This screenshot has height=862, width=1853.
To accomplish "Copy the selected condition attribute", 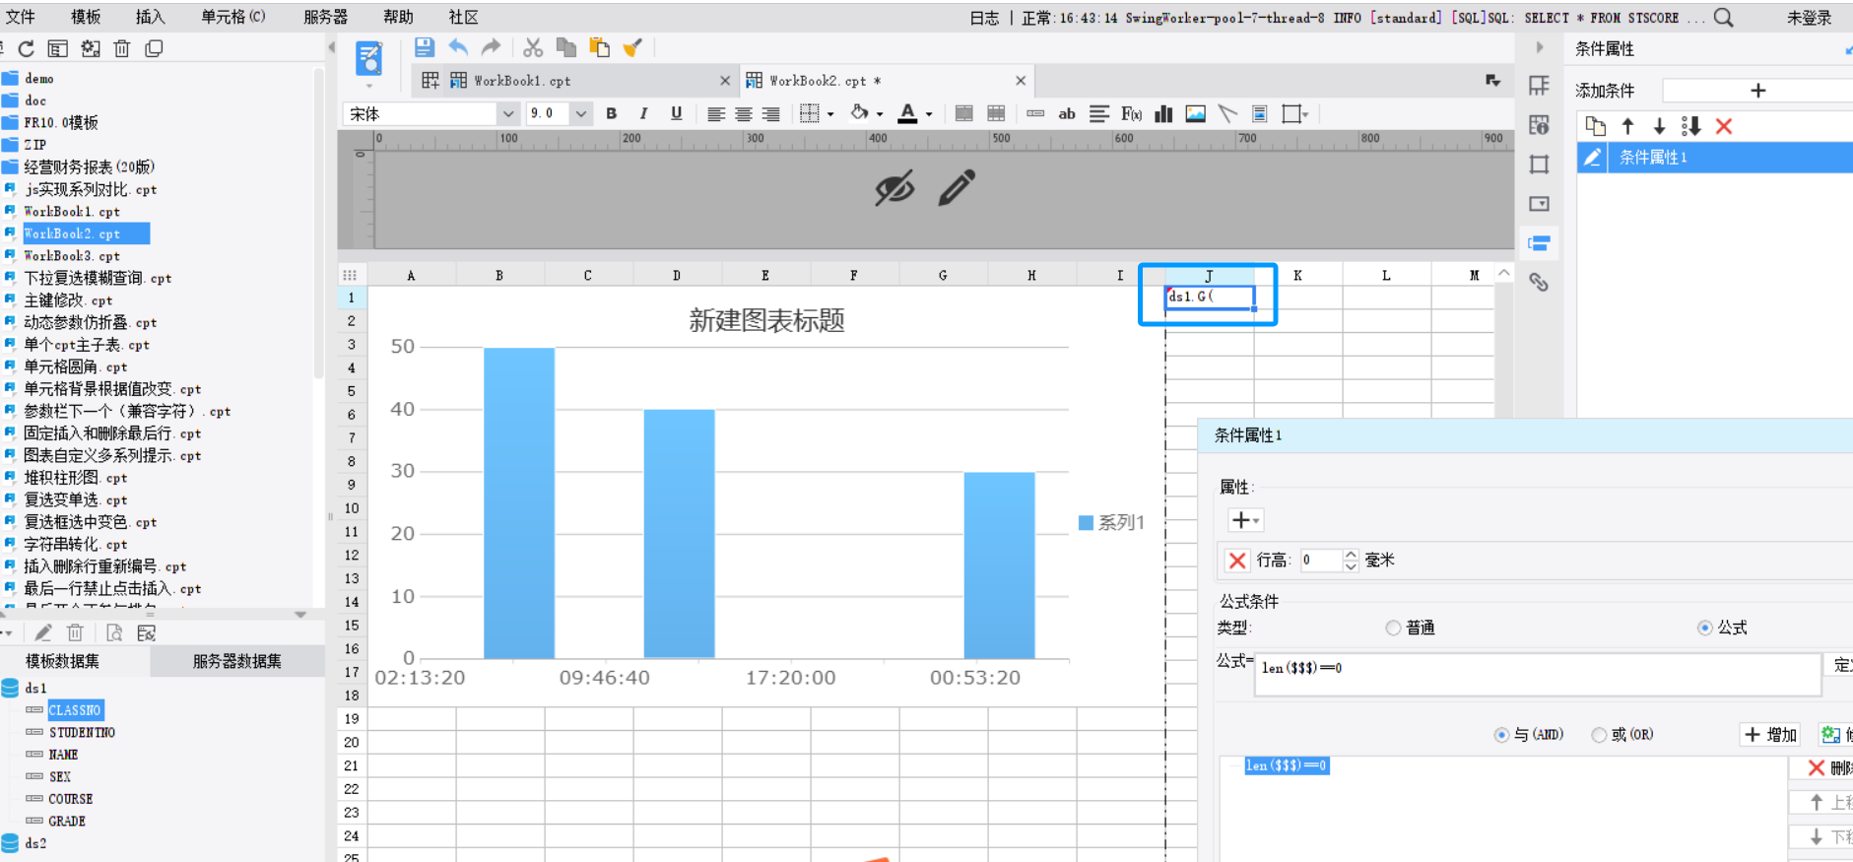I will coord(1595,126).
